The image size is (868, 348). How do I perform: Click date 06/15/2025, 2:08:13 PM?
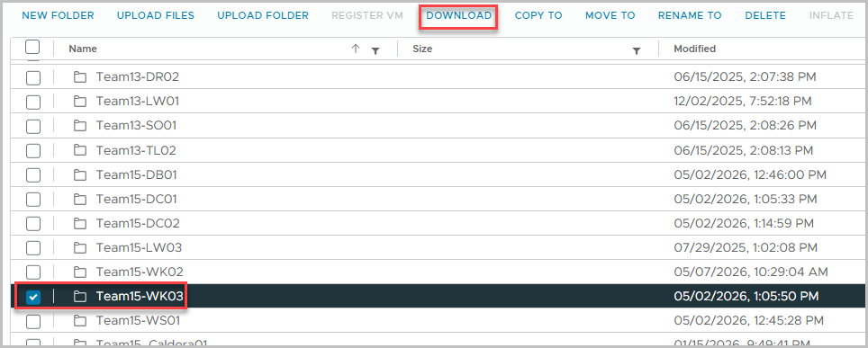click(744, 150)
